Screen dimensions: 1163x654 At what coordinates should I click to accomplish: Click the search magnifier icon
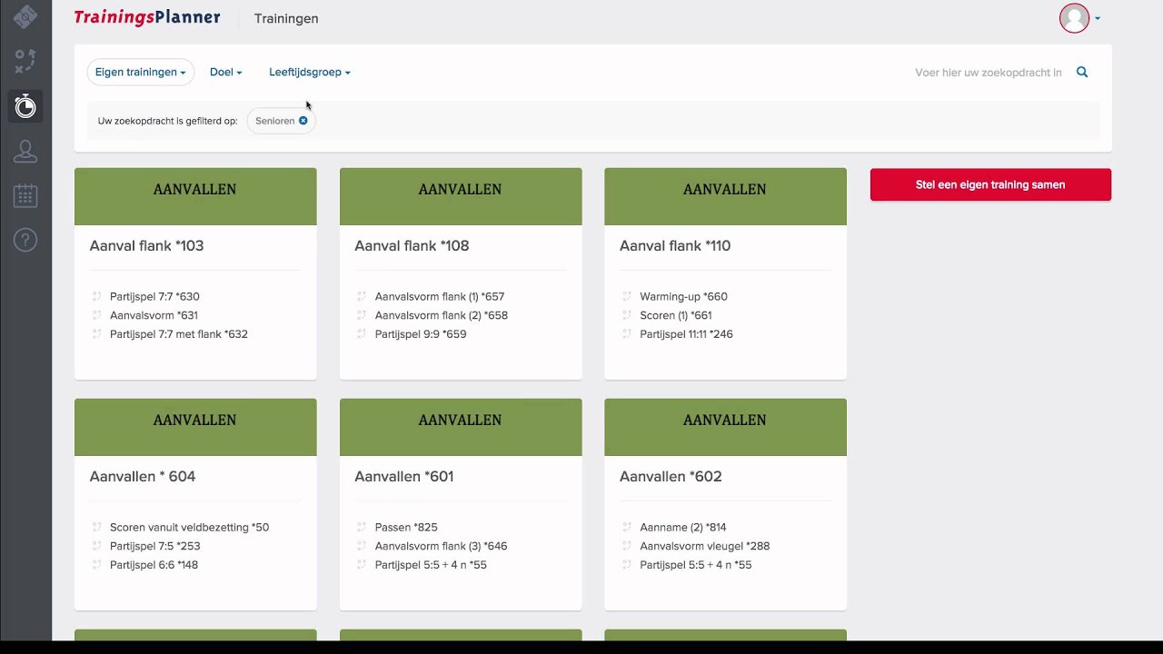[1082, 73]
